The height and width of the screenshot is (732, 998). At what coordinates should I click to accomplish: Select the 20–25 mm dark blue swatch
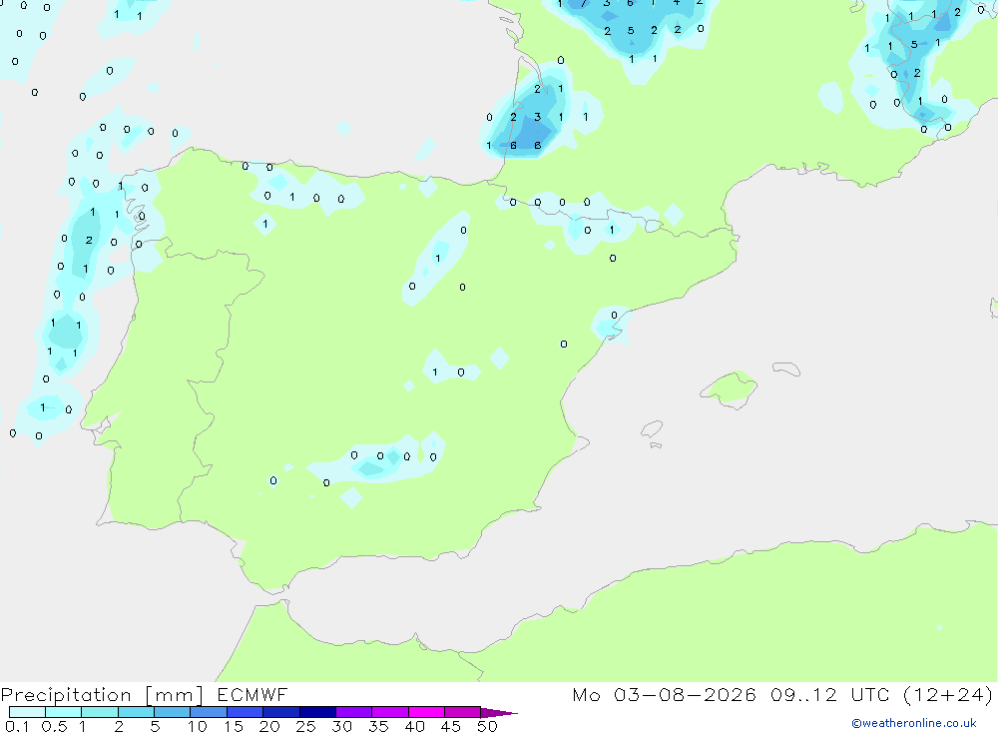pos(281,712)
